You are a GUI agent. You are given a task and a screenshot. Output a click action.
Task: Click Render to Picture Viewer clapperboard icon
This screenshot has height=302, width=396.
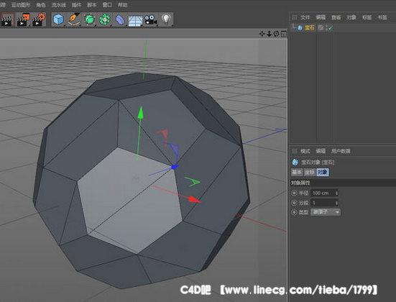pyautogui.click(x=23, y=19)
